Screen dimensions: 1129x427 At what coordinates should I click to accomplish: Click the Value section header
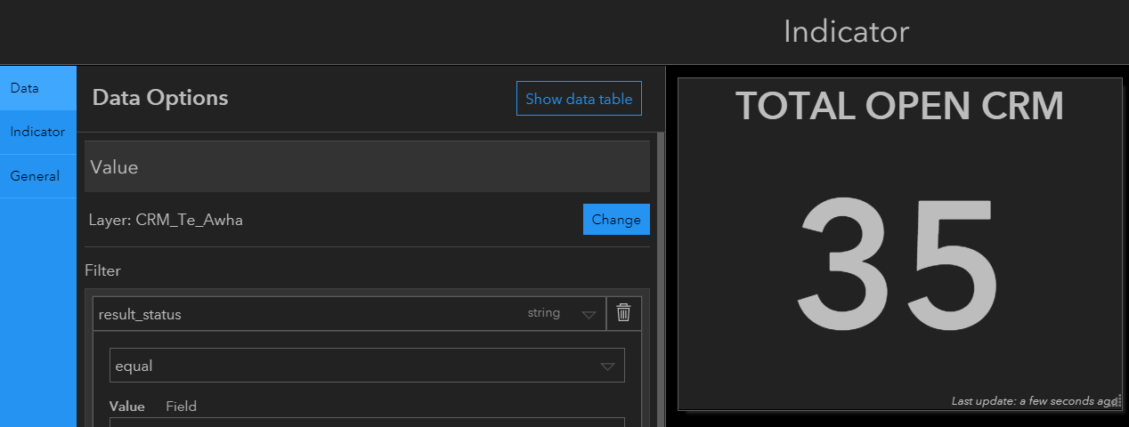[x=367, y=166]
